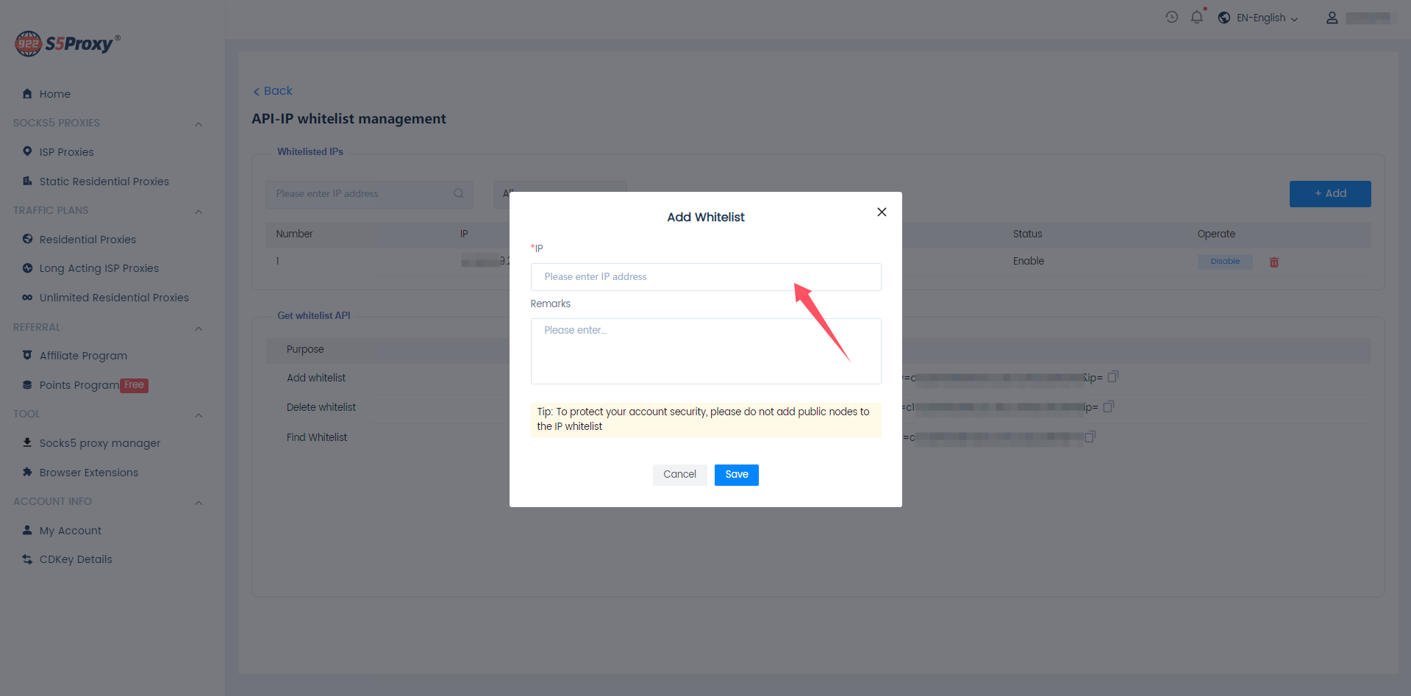The width and height of the screenshot is (1411, 696).
Task: Copy the Delete whitelist API link
Action: pyautogui.click(x=1109, y=406)
